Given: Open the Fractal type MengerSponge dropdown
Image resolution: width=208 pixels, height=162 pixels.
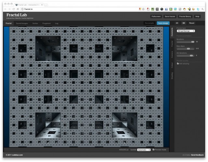Looking at the screenshot, I should tap(186, 31).
